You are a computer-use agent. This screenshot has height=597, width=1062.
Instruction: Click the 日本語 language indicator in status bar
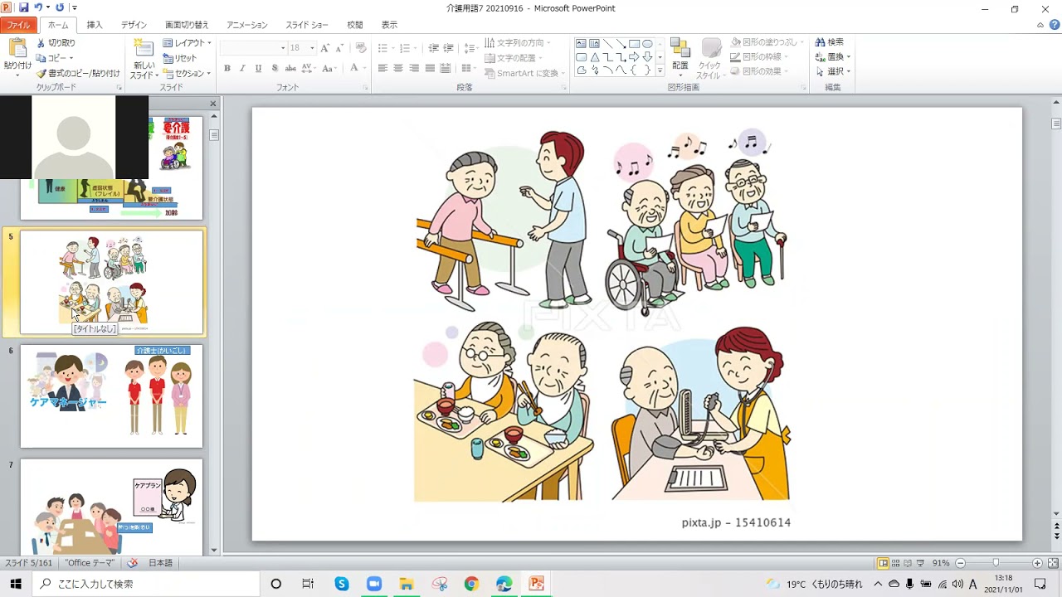point(160,563)
